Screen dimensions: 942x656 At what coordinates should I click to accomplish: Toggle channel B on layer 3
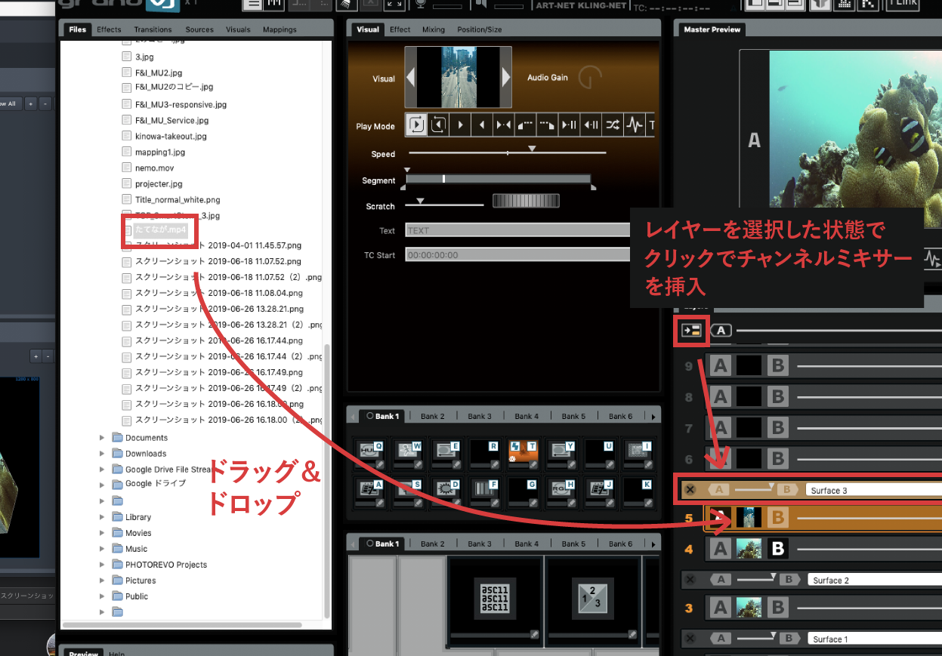coord(777,607)
